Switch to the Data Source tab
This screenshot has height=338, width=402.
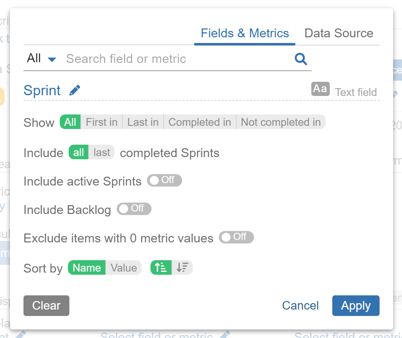(x=338, y=33)
